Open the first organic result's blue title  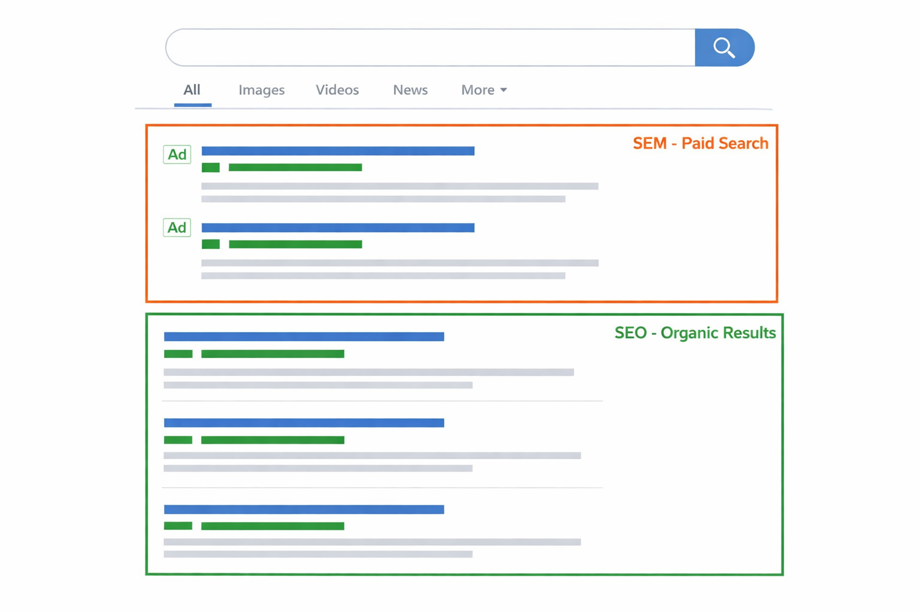304,337
